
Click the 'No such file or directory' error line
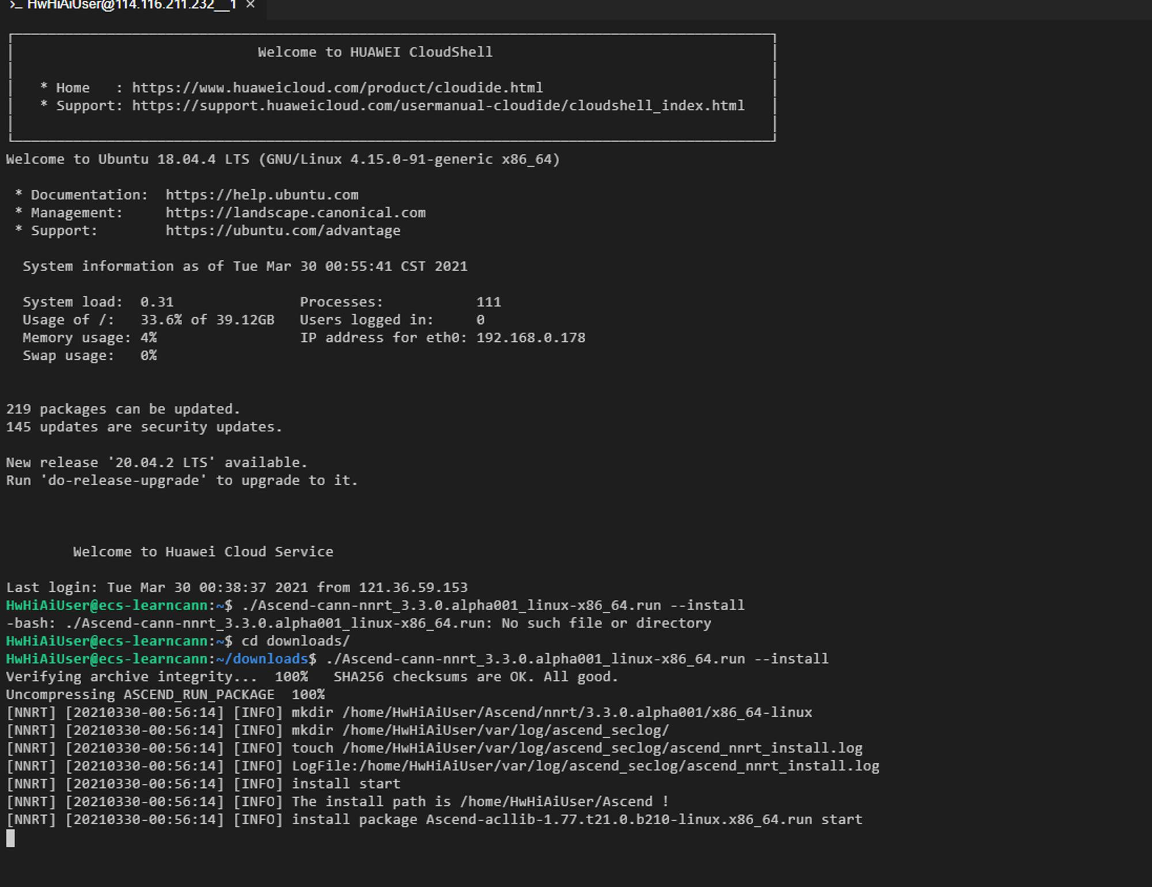(358, 623)
